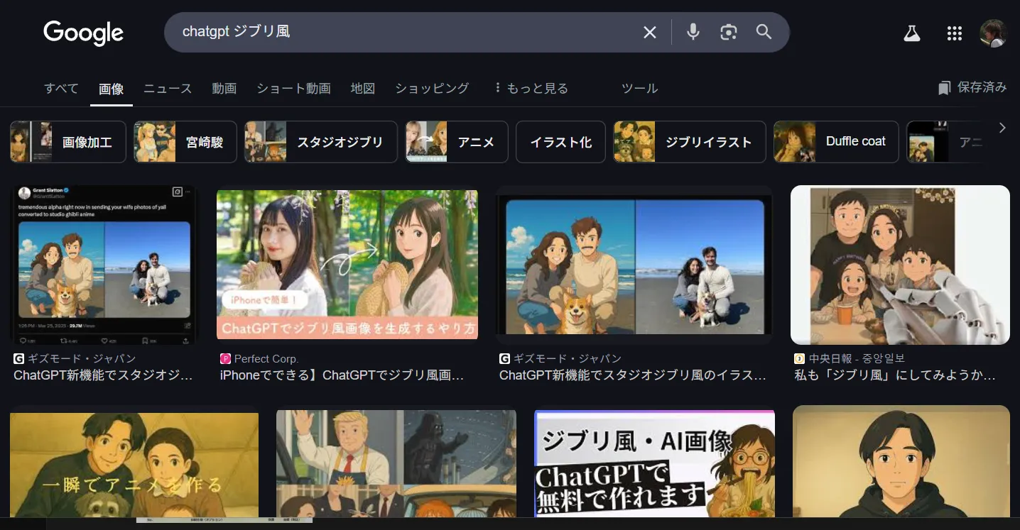
Task: Click the 中央日報 - 중앙일보 source label
Action: coord(857,359)
